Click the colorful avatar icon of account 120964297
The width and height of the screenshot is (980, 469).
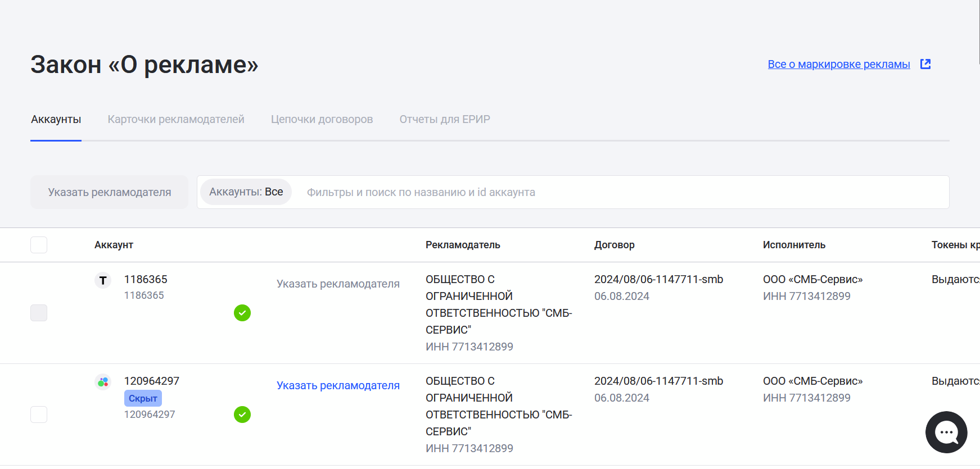tap(103, 382)
